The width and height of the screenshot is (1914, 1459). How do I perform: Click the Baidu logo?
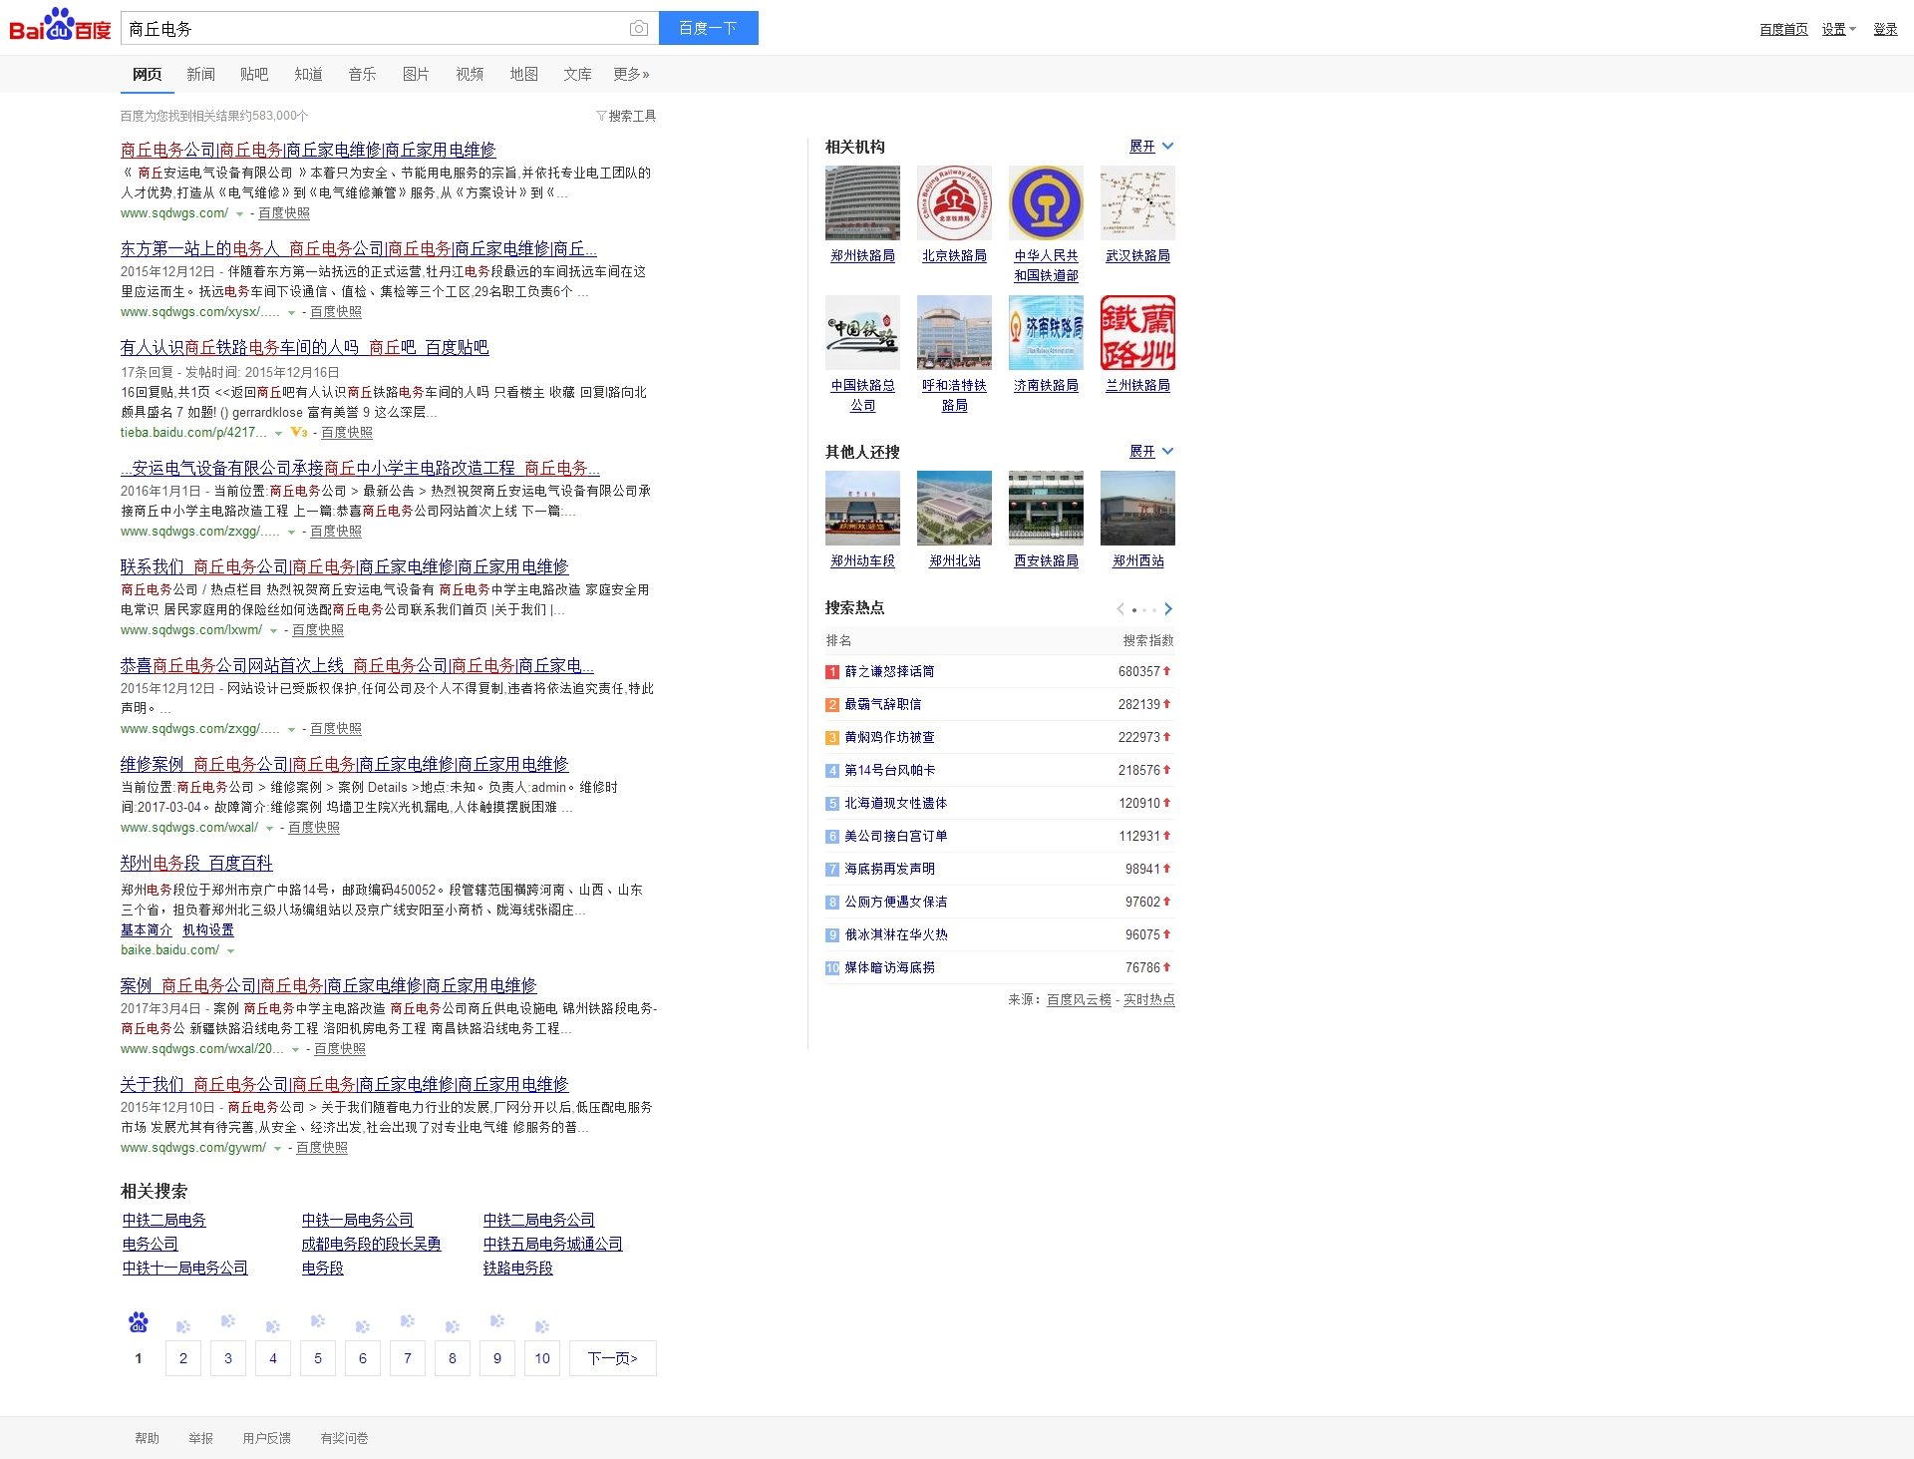point(60,26)
